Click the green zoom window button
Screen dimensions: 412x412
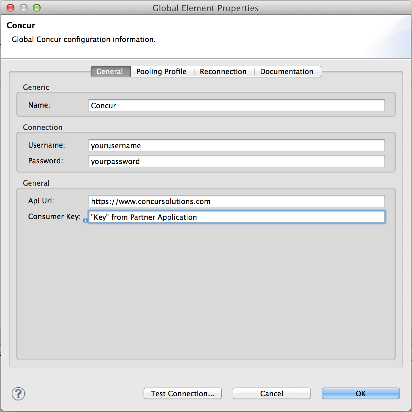click(36, 8)
